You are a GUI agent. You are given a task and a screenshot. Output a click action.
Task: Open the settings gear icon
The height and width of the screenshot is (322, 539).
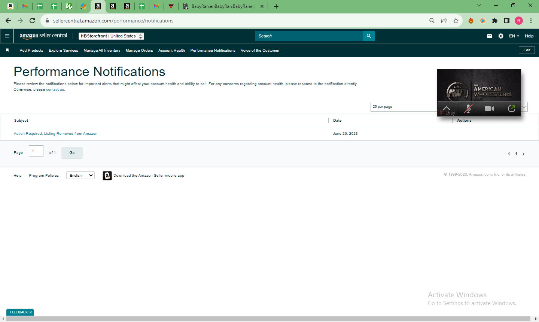pyautogui.click(x=501, y=36)
